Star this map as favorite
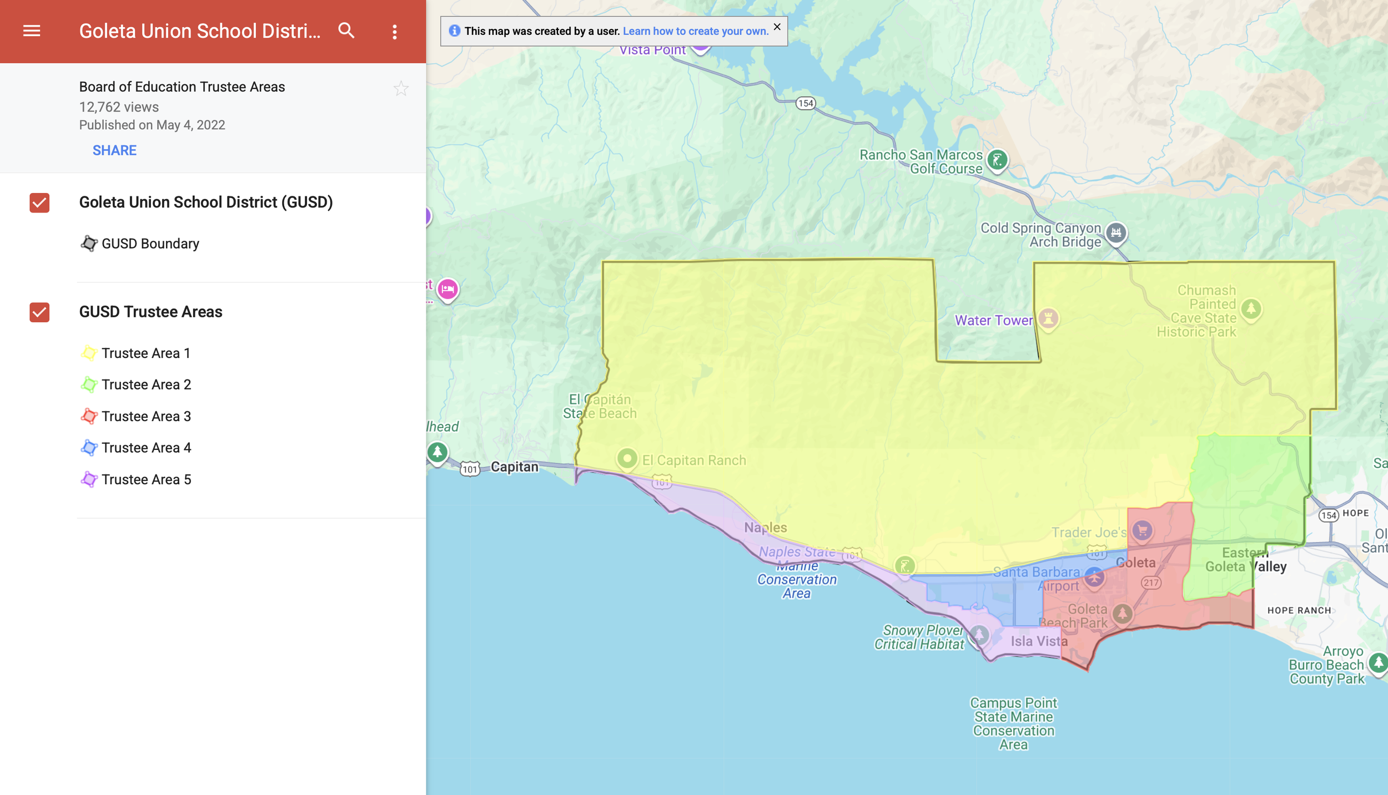Viewport: 1388px width, 795px height. (401, 89)
